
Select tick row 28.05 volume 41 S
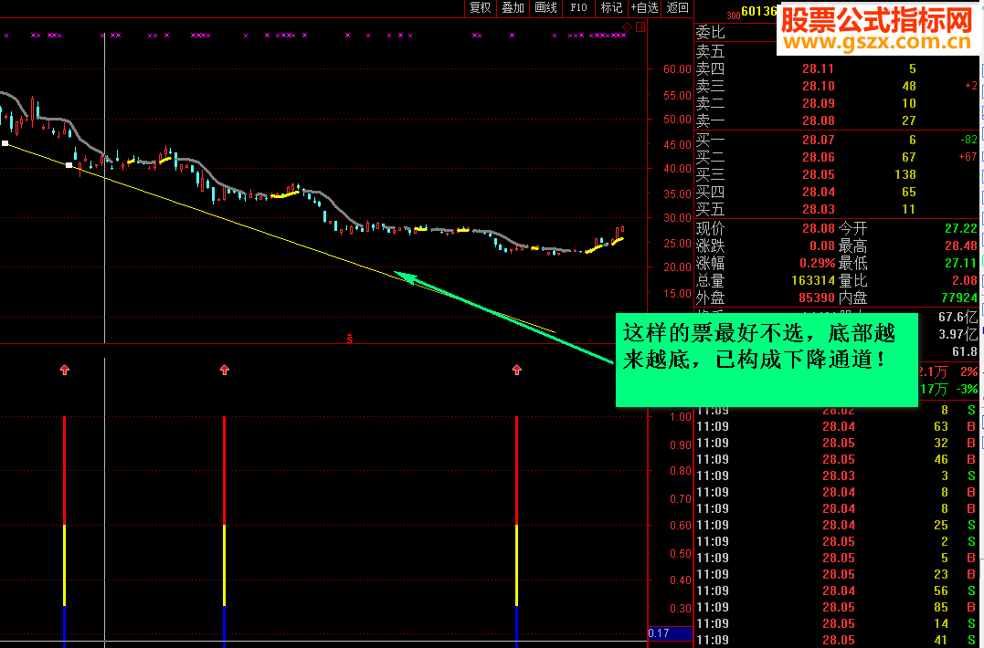click(837, 640)
